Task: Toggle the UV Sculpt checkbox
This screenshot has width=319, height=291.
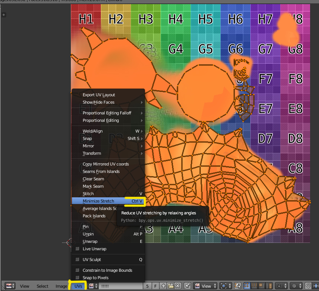Action: point(78,260)
